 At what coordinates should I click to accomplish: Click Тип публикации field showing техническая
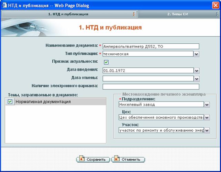[148, 54]
